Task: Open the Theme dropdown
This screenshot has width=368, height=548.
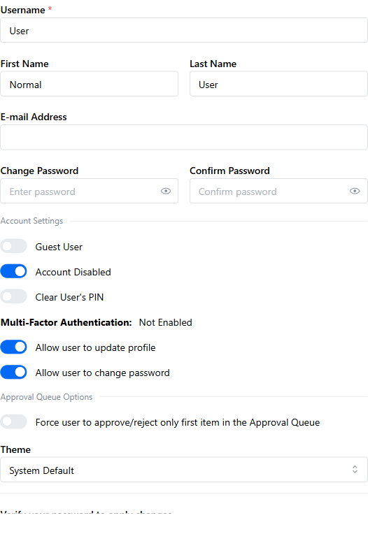Action: (x=184, y=470)
